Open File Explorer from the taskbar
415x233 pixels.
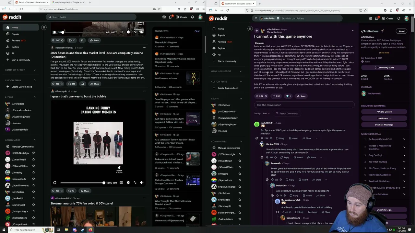[66, 230]
